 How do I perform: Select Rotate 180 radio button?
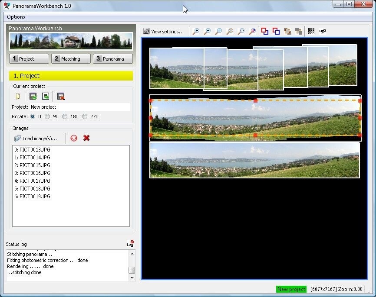click(x=65, y=116)
